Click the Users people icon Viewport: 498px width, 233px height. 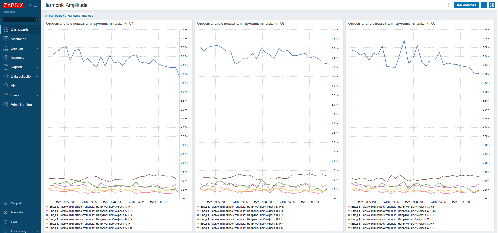tap(6, 95)
